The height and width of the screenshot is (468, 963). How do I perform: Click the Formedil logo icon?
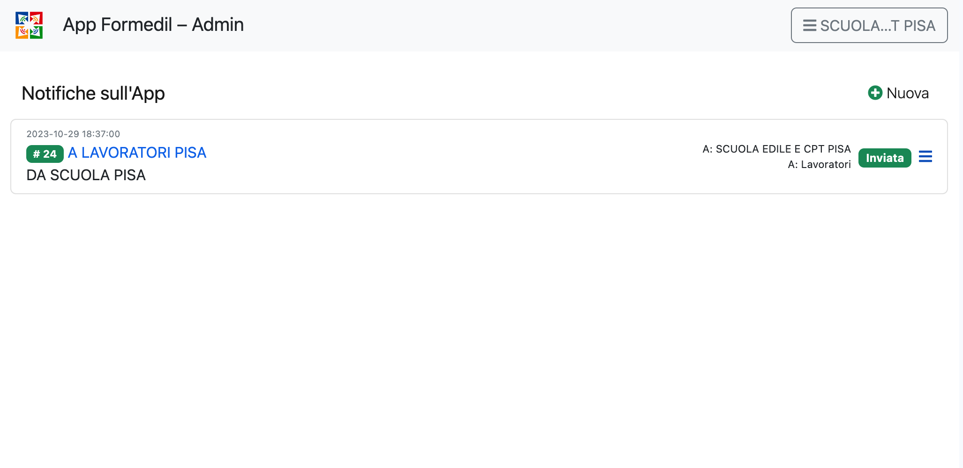(29, 25)
